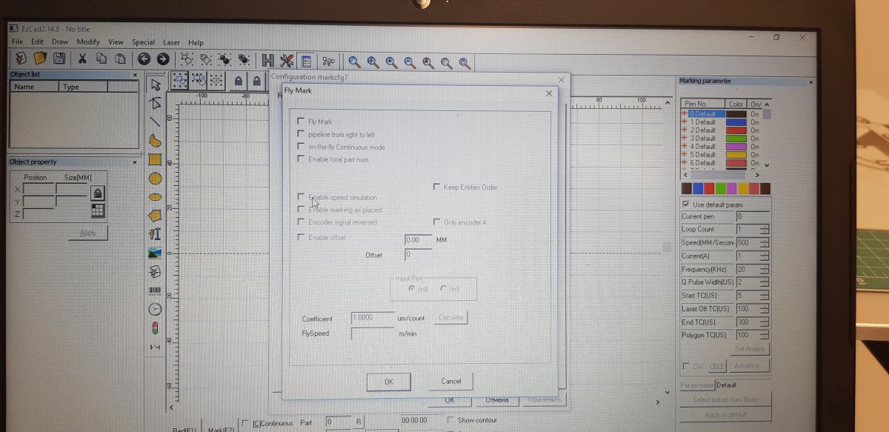The image size is (889, 432).
Task: Click the Cut scissors icon
Action: coord(83,59)
